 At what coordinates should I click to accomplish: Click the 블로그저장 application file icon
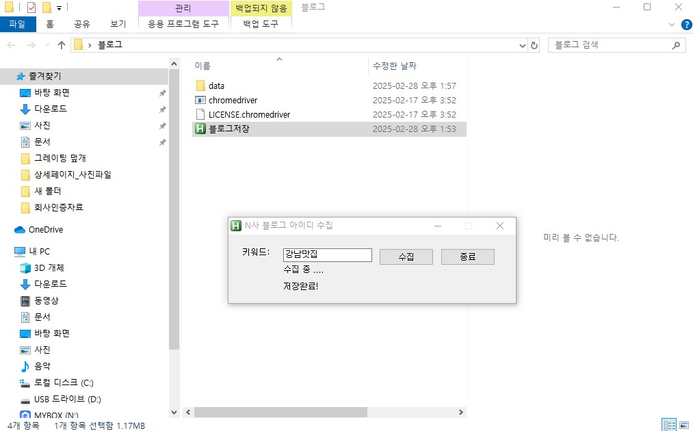(x=200, y=129)
